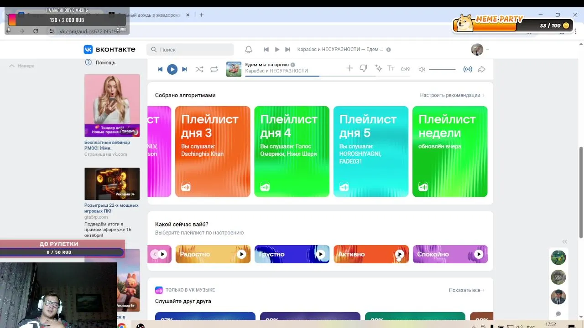
Task: Open Плейлист дня 5 card
Action: pos(371,152)
